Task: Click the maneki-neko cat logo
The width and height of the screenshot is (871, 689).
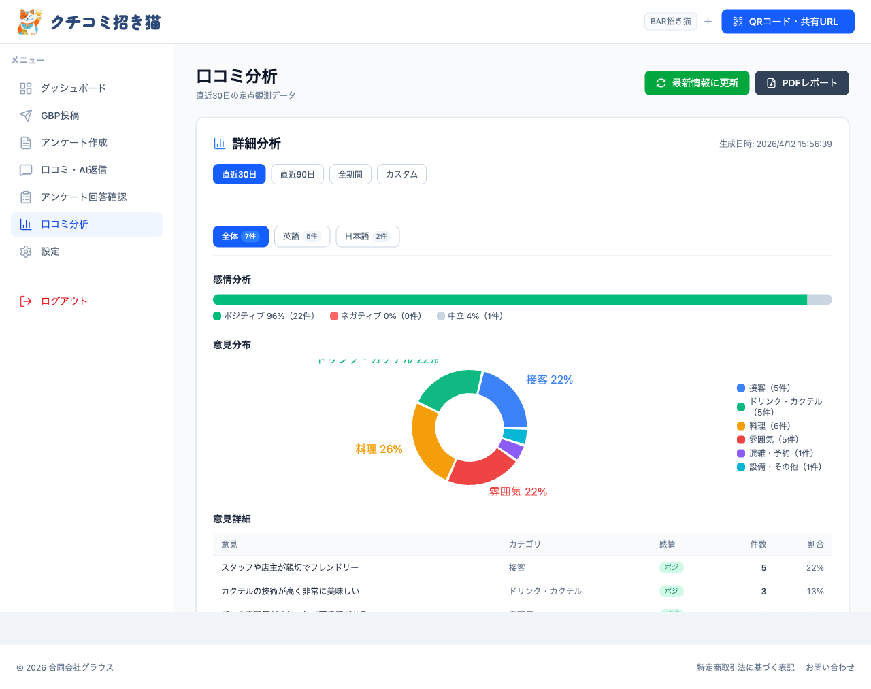Action: click(x=29, y=22)
